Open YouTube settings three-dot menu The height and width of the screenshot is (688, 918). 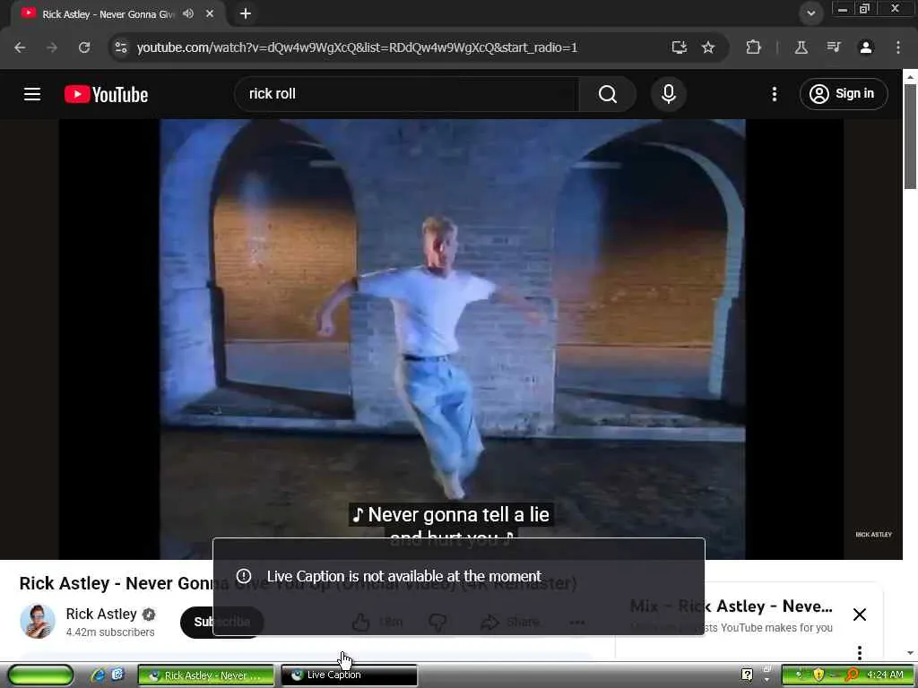tap(775, 93)
